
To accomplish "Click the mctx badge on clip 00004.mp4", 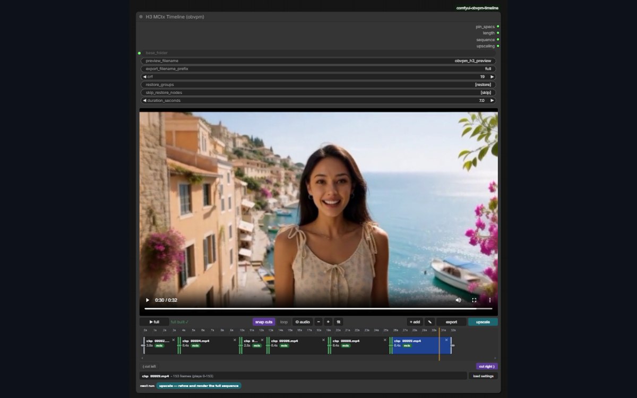I will [x=195, y=345].
